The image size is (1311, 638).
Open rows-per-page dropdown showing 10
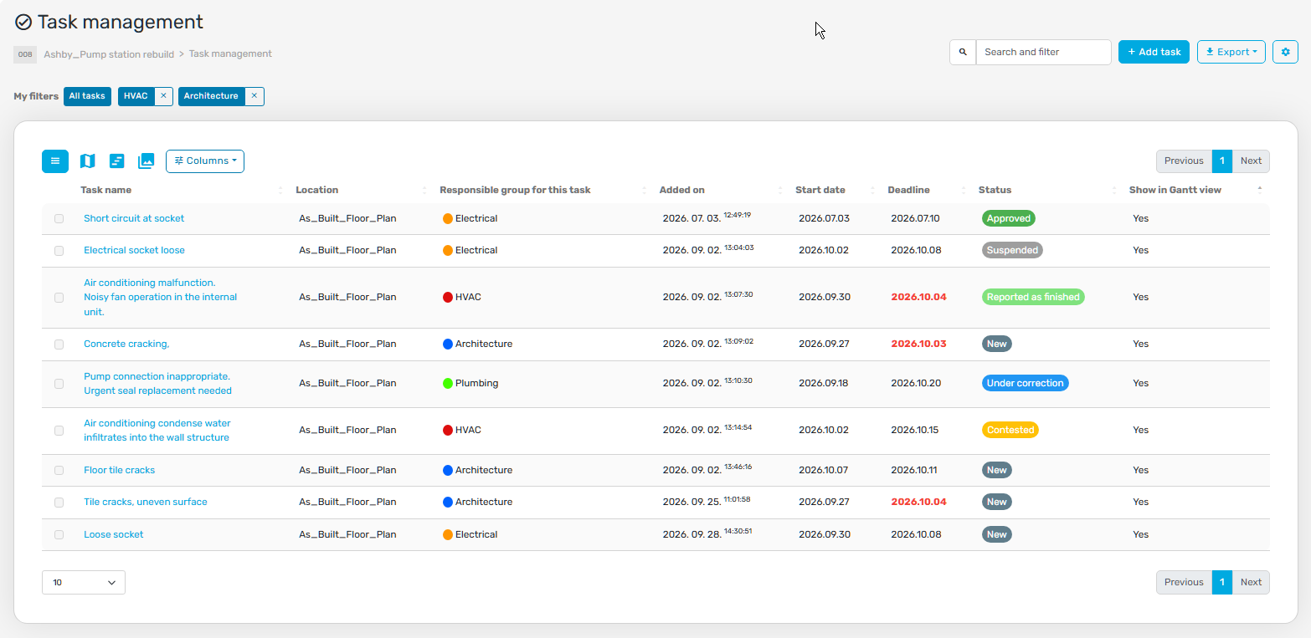click(84, 583)
